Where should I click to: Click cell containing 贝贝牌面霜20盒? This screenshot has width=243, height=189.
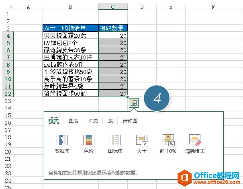pos(71,35)
